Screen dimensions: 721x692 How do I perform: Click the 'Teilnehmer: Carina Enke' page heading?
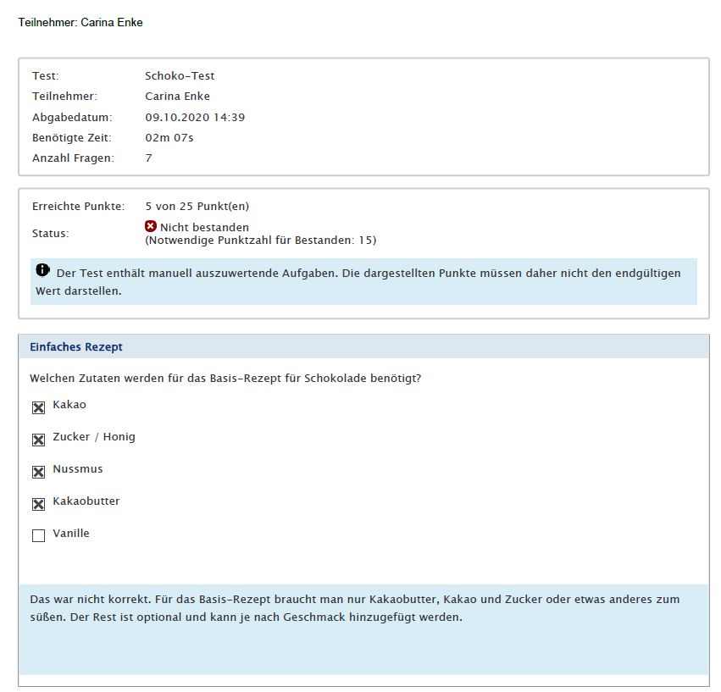pos(80,23)
